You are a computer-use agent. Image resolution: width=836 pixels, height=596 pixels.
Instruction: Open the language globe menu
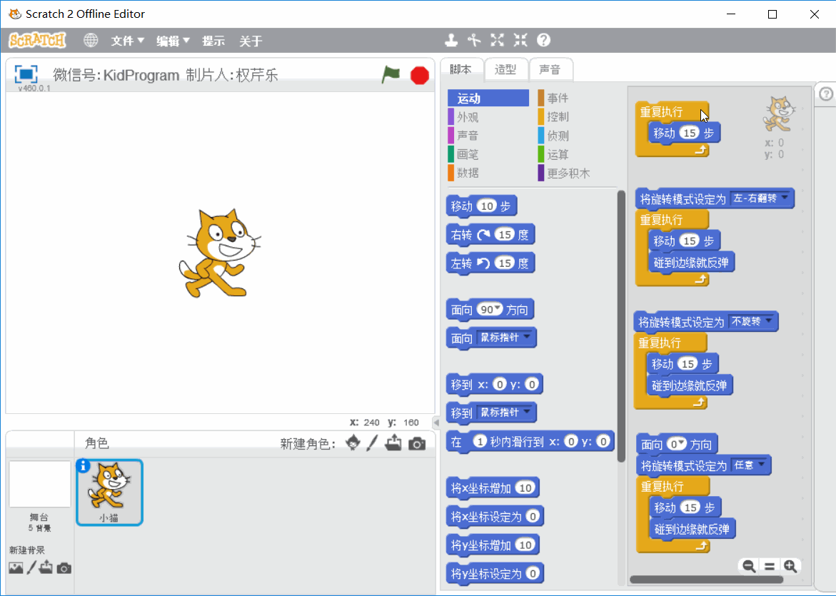[91, 41]
